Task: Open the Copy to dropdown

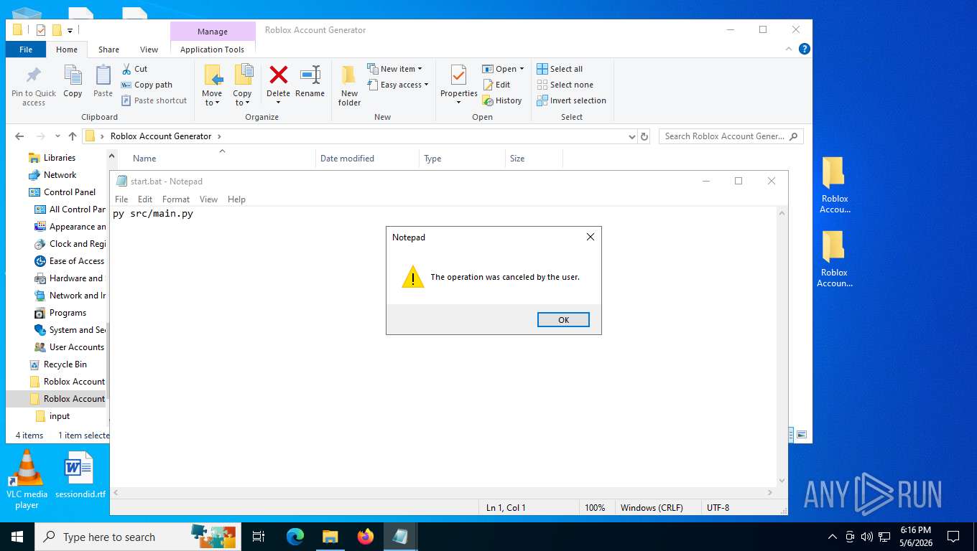Action: pyautogui.click(x=243, y=85)
